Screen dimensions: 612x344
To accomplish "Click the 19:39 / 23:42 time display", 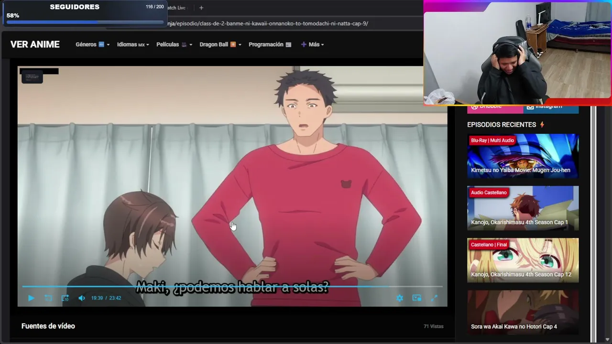I will pos(106,298).
